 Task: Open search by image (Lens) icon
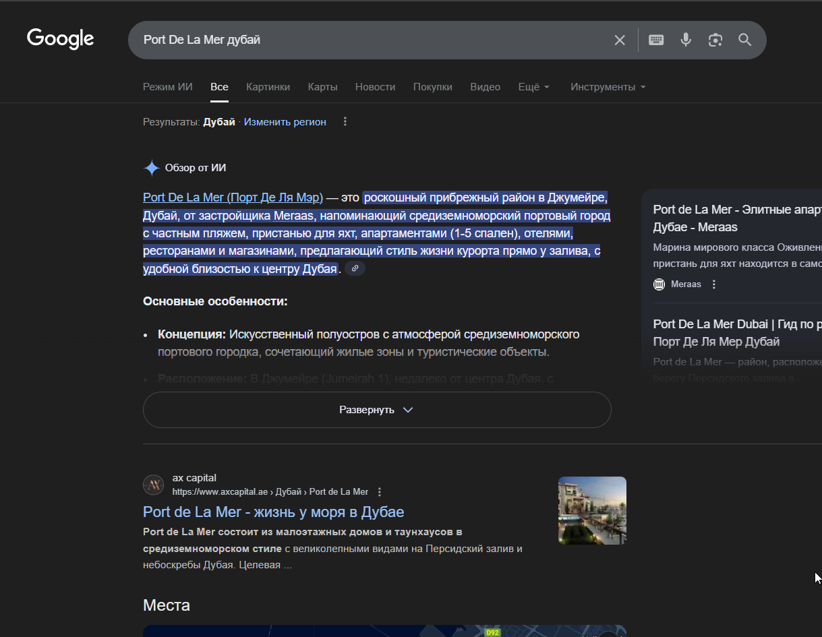click(715, 40)
